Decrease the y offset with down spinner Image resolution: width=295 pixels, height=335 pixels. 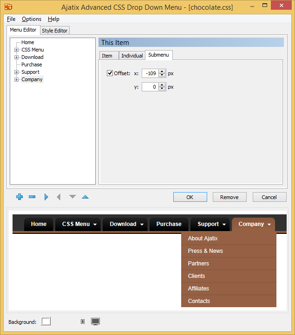coord(162,89)
